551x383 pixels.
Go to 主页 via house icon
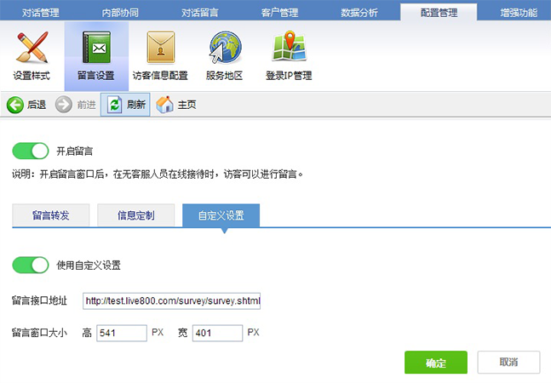[x=165, y=105]
